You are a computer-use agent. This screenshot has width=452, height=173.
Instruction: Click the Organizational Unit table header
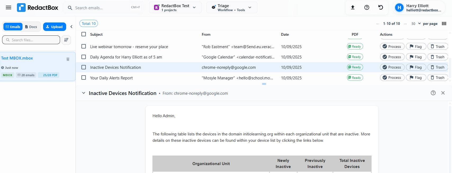[211, 164]
